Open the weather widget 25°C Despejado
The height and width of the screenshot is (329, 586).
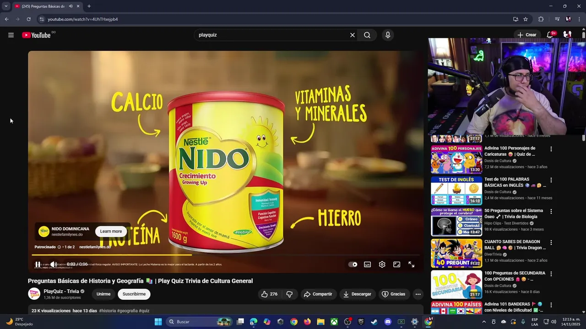(19, 322)
